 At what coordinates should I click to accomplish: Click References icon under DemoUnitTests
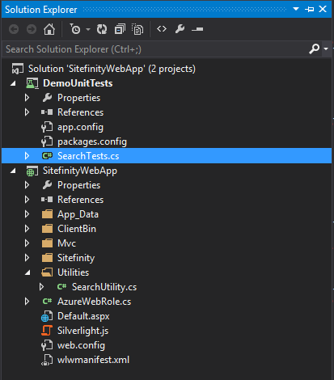[x=47, y=112]
